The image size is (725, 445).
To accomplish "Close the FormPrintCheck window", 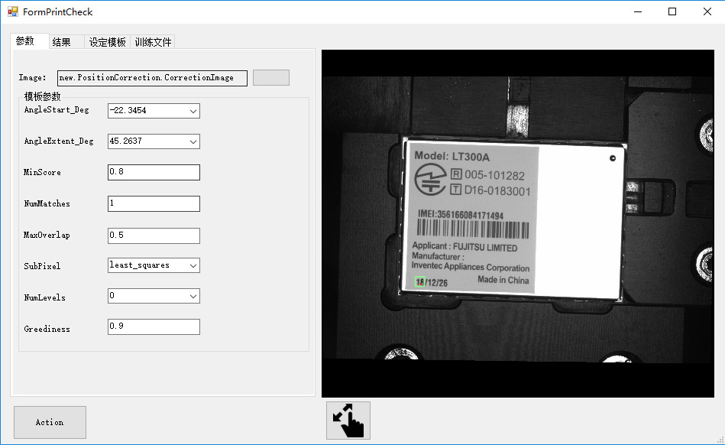I will [707, 11].
